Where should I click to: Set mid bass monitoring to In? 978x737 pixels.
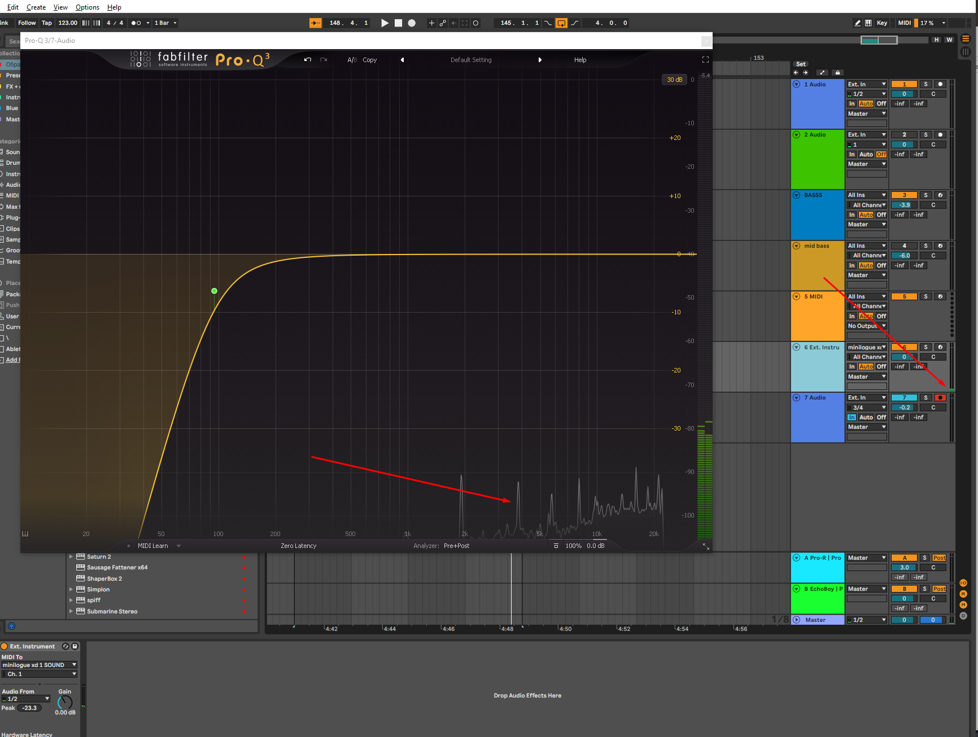(852, 266)
